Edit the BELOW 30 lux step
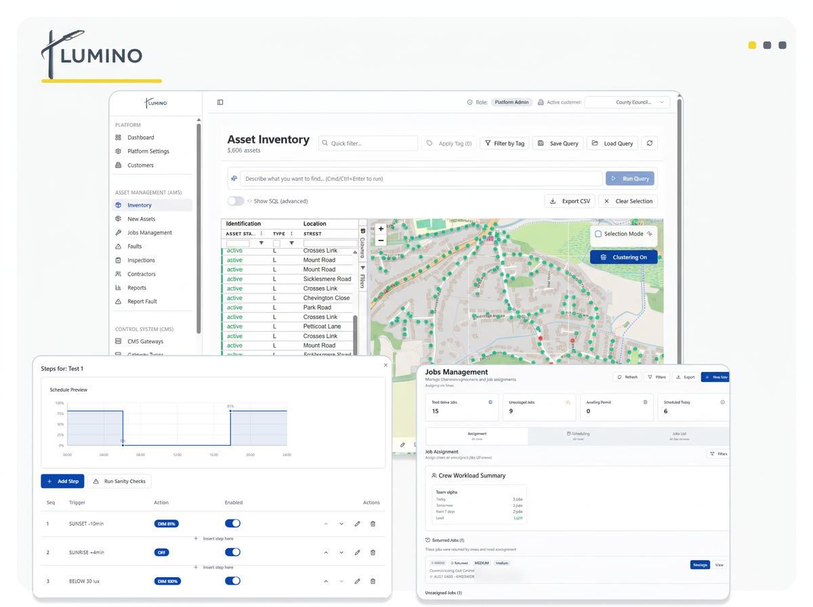 tap(357, 581)
